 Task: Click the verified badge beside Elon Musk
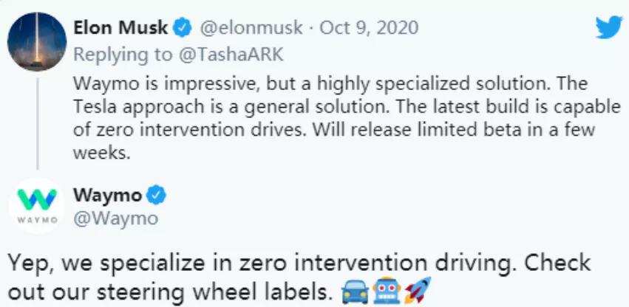coord(182,29)
